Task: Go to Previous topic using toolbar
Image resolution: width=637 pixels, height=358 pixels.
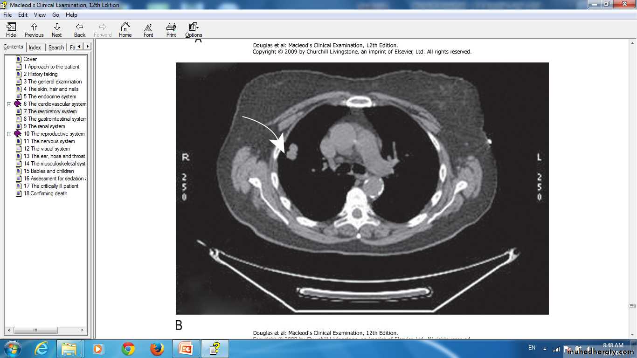Action: [34, 30]
